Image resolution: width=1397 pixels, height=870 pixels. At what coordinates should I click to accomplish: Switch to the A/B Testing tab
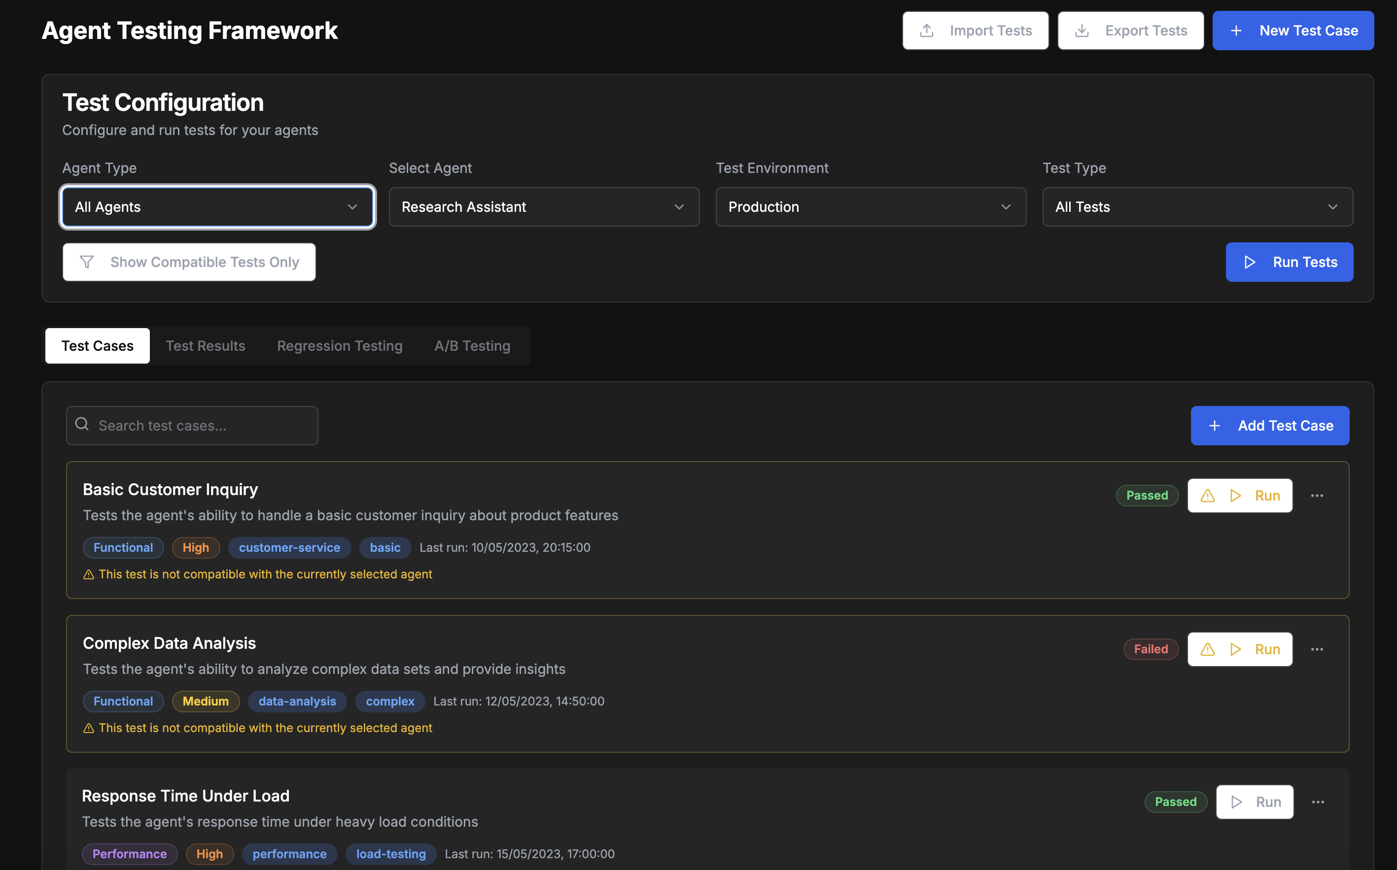(x=472, y=345)
